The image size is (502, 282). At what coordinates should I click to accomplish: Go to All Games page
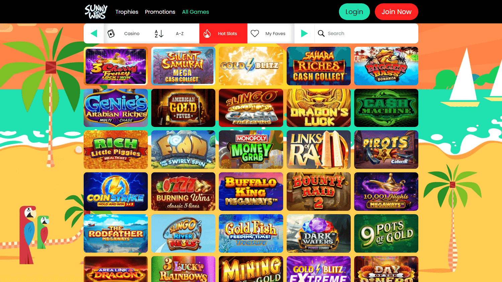point(195,12)
